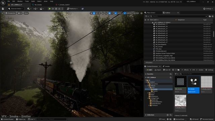The image size is (215, 121).
Task: Open the Add content quick-add icon
Action: (29, 9)
